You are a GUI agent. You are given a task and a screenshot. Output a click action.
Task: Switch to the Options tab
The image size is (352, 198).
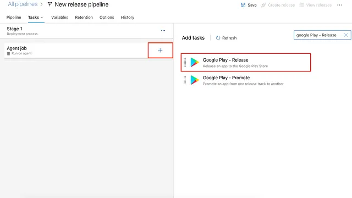(107, 17)
